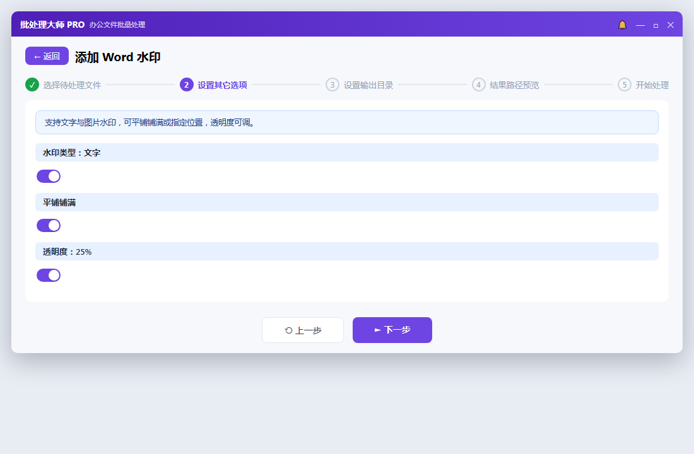This screenshot has width=694, height=454.
Task: Select step 2 设置其它选项
Action: coord(213,84)
